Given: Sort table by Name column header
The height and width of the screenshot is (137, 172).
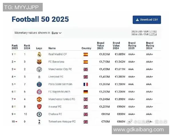Looking at the screenshot, I should [x=52, y=48].
